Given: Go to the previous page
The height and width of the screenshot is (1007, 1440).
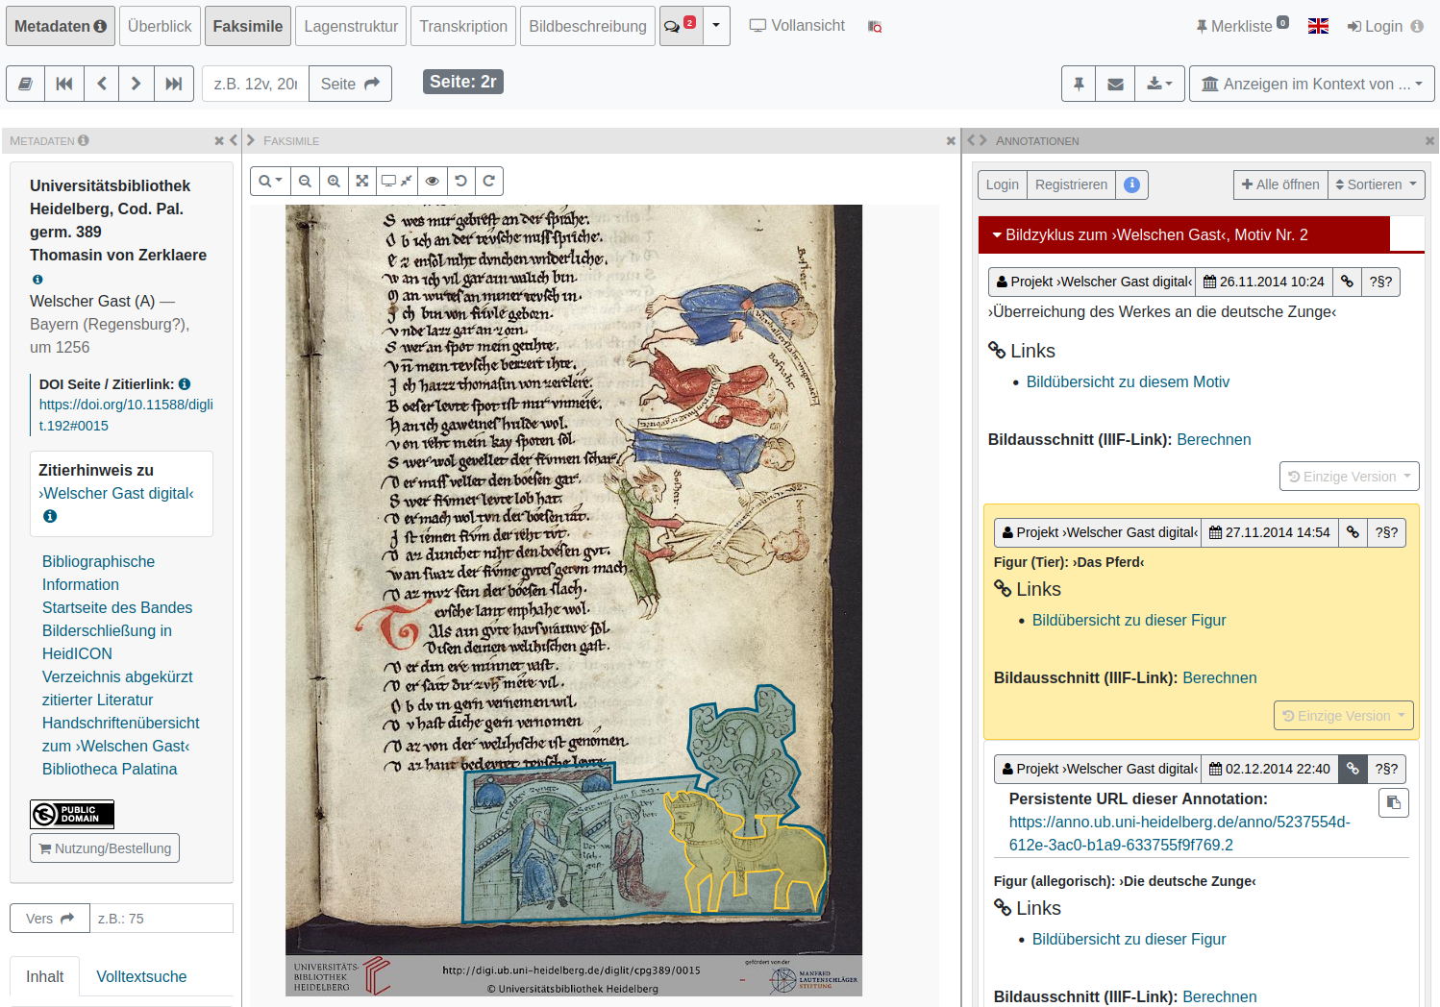Looking at the screenshot, I should (x=101, y=84).
